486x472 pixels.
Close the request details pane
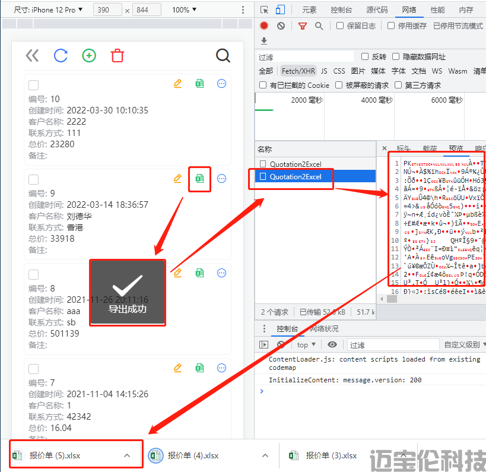[385, 148]
